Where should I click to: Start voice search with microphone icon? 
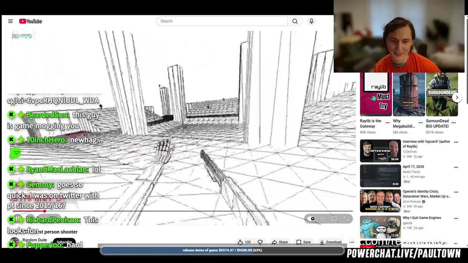click(x=312, y=21)
